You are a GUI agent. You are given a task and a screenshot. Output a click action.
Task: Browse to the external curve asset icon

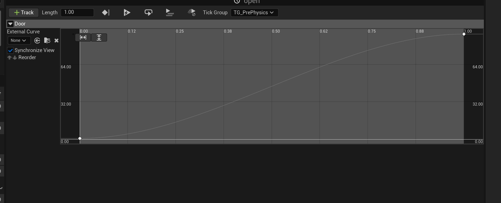47,41
